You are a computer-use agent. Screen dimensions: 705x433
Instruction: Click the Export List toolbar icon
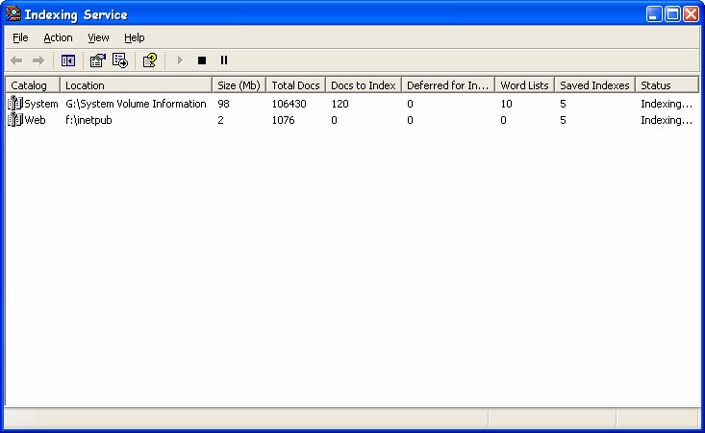pyautogui.click(x=120, y=60)
